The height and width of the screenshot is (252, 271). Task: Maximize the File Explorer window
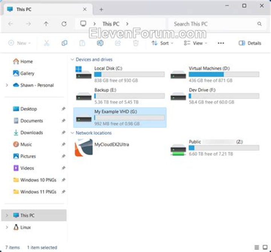click(244, 6)
